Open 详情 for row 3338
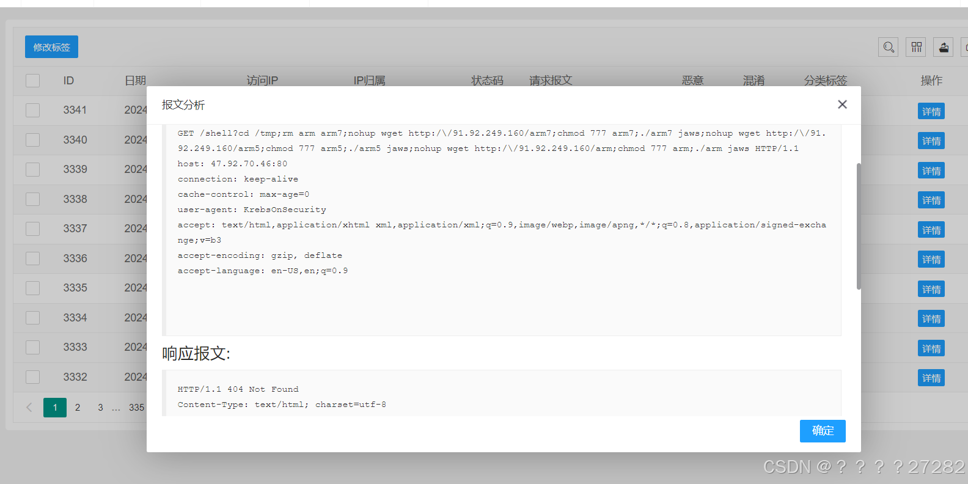968x484 pixels. click(x=931, y=200)
